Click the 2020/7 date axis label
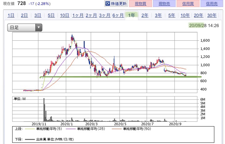Image resolution: width=225 pixels, height=144 pixels. pyautogui.click(x=147, y=124)
